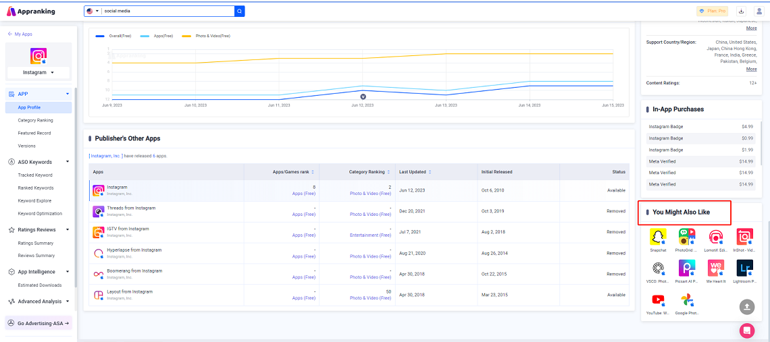The width and height of the screenshot is (770, 342).
Task: Open Estimated Downloads page
Action: [x=40, y=285]
